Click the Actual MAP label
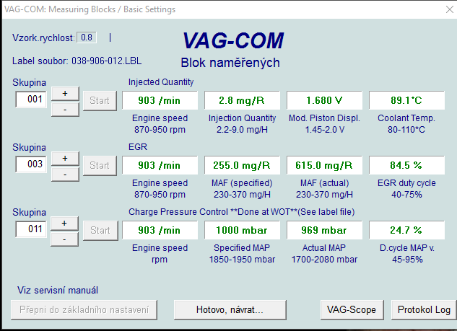 point(324,248)
